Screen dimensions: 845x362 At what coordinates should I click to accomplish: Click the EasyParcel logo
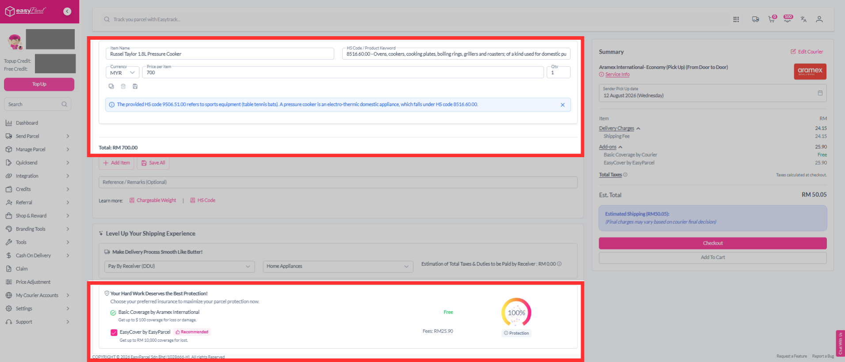tap(25, 11)
